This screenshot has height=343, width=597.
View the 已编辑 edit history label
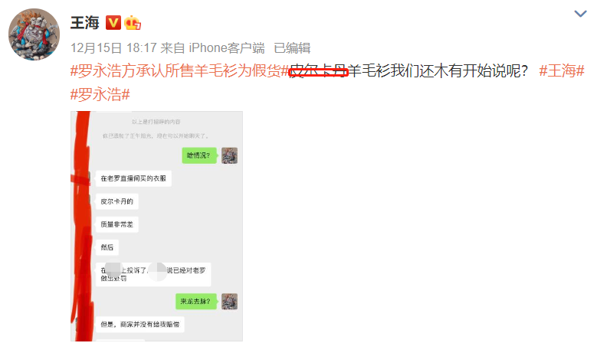click(x=292, y=48)
